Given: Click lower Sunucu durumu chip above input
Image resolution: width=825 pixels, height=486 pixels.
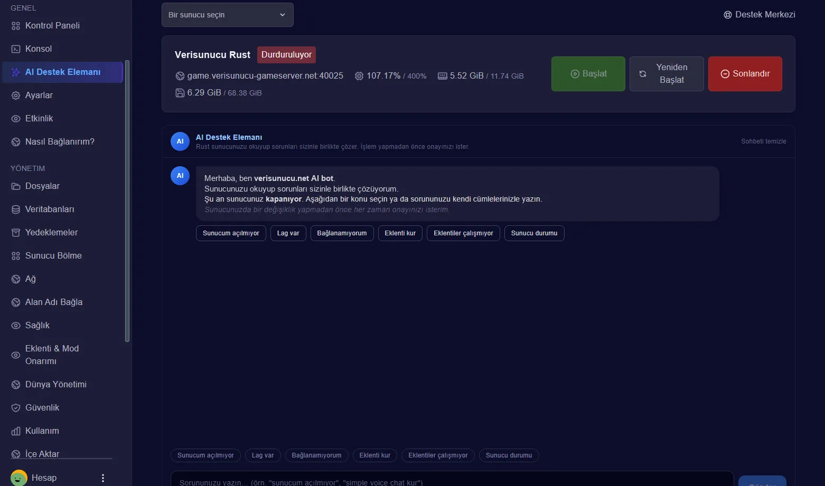Looking at the screenshot, I should tap(509, 455).
